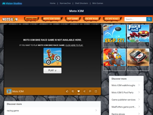Image resolution: width=153 pixels, height=115 pixels.
Task: Click the Search input field
Action: 135,19
